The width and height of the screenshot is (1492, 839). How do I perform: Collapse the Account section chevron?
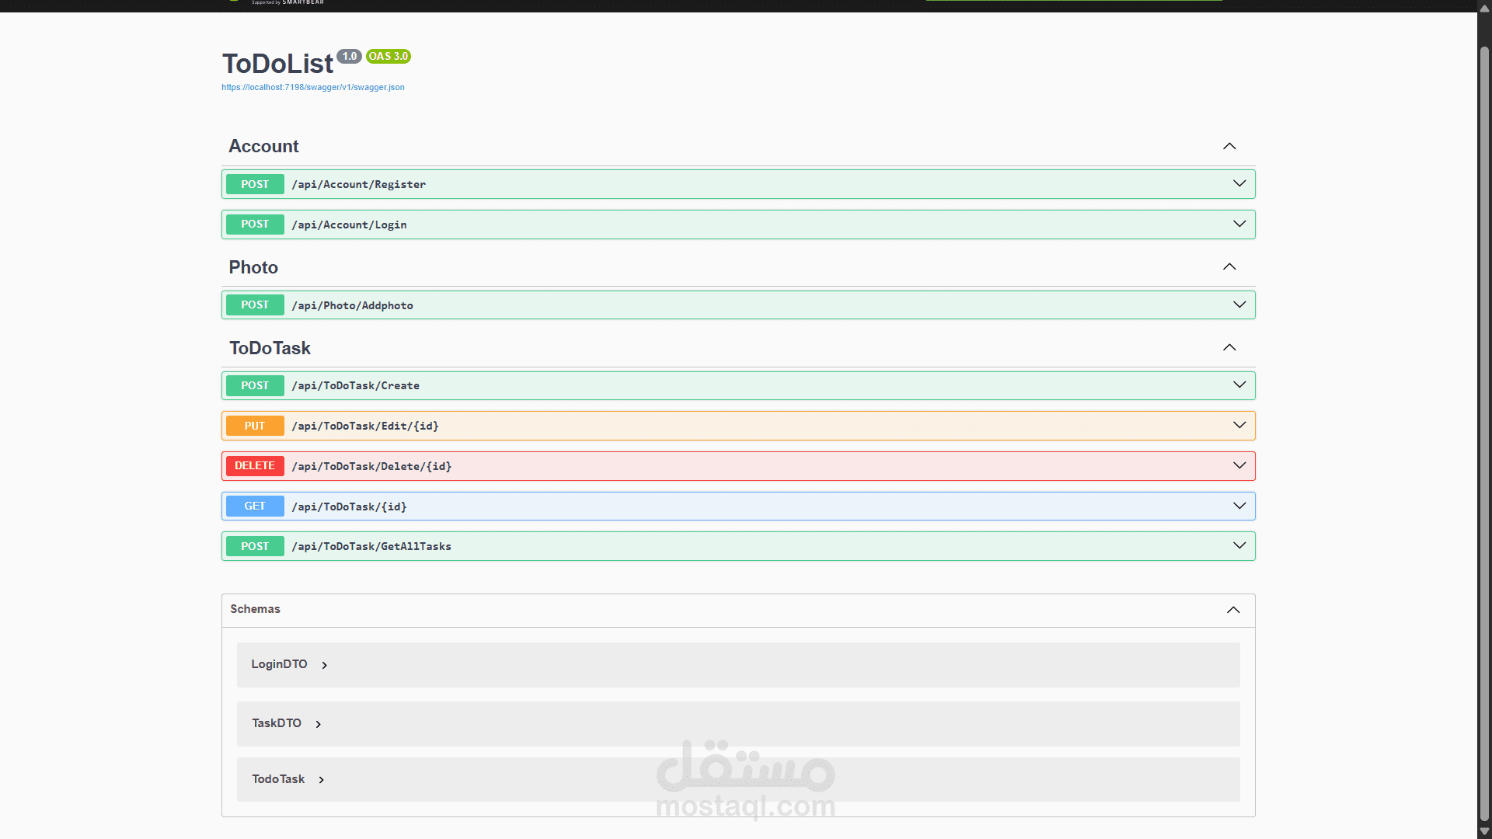tap(1229, 146)
